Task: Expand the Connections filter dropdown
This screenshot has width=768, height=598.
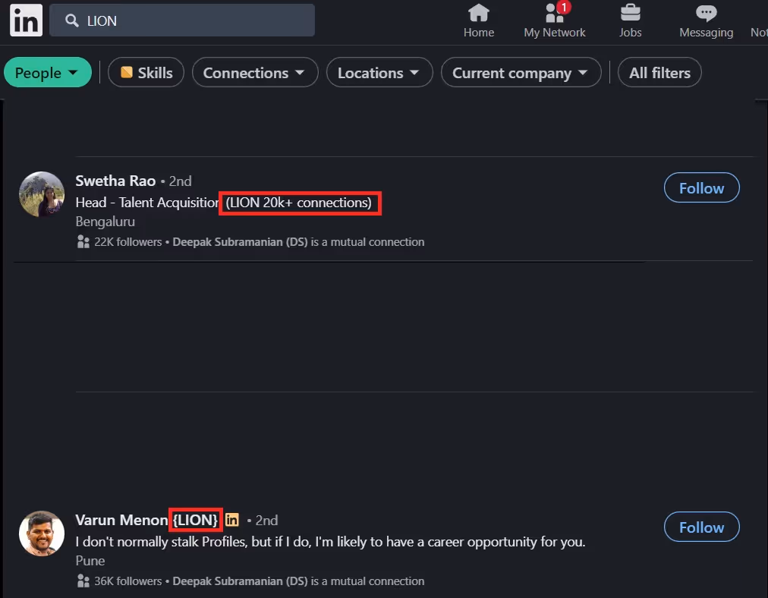Action: (255, 73)
